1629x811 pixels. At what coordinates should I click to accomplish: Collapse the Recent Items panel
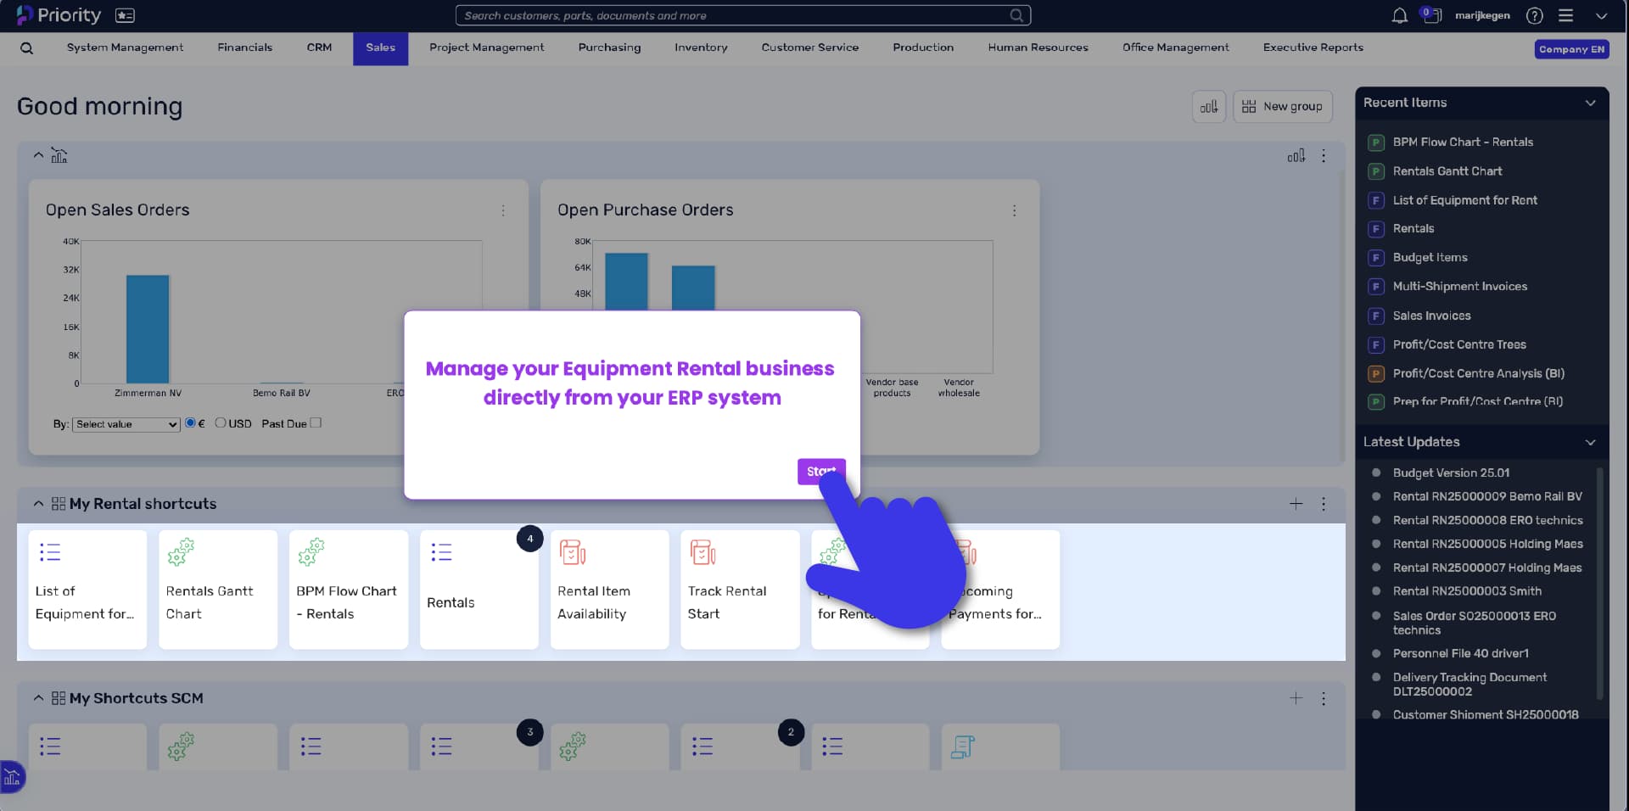click(1590, 103)
